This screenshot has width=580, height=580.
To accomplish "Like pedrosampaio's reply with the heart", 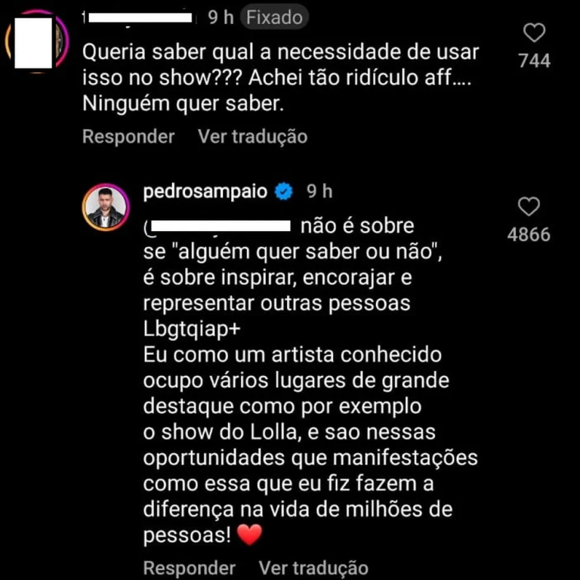I will coord(529,206).
